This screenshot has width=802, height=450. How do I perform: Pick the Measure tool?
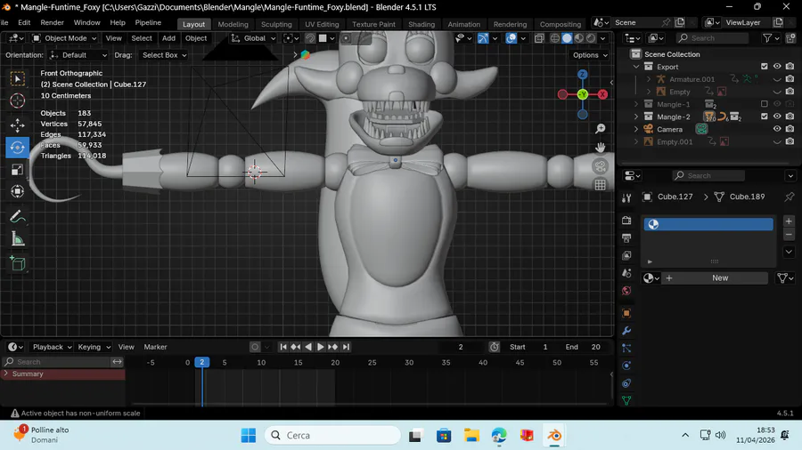coord(18,238)
